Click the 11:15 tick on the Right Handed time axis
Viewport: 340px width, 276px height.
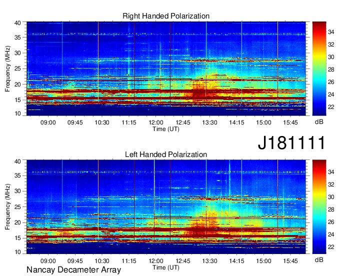tap(129, 122)
